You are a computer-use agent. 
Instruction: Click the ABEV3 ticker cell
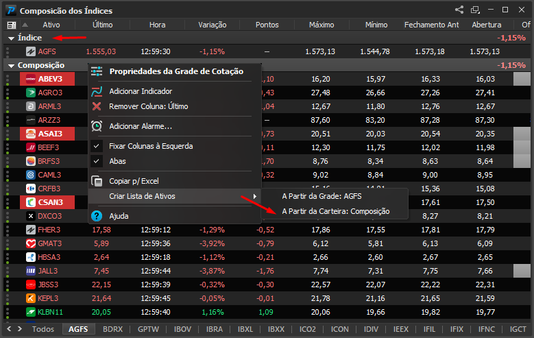[47, 79]
